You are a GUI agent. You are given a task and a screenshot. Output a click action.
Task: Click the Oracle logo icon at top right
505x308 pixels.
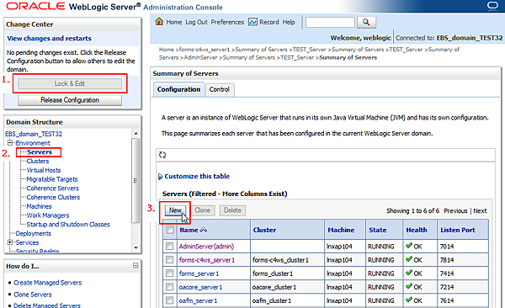(492, 6)
